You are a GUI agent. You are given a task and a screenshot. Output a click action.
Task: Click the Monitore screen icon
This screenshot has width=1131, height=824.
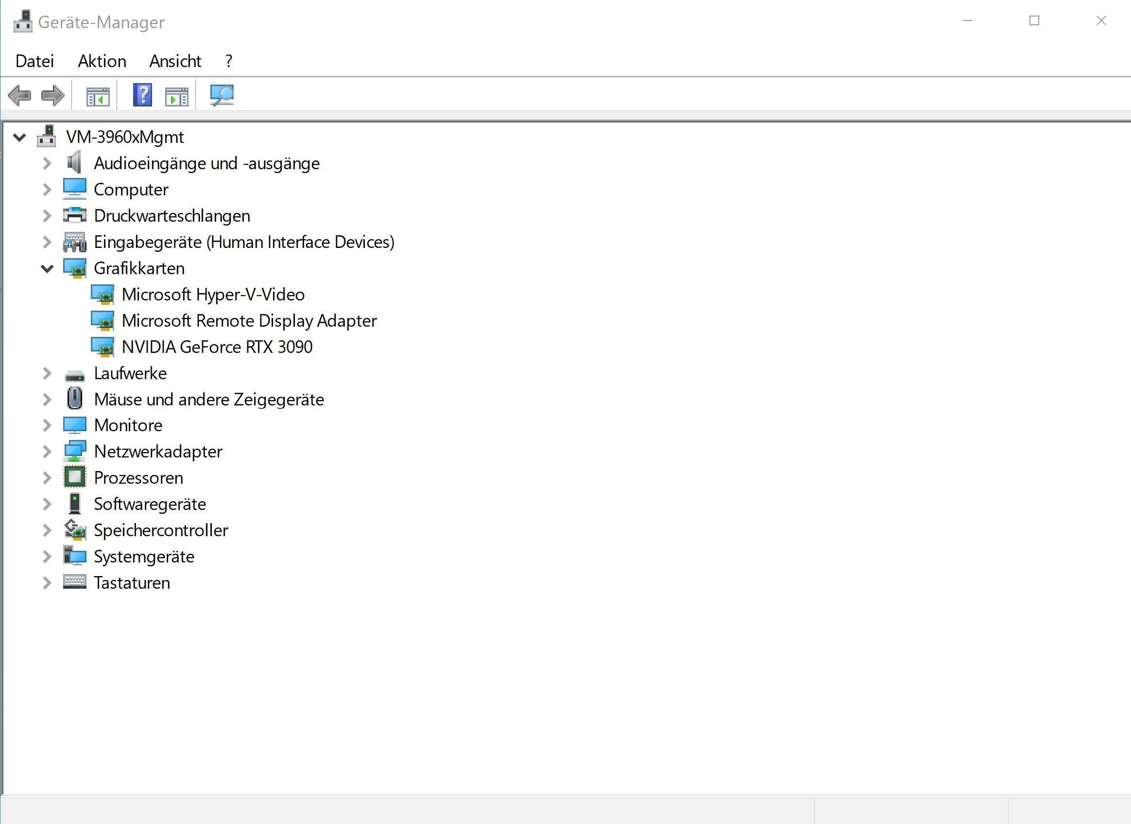click(x=75, y=425)
